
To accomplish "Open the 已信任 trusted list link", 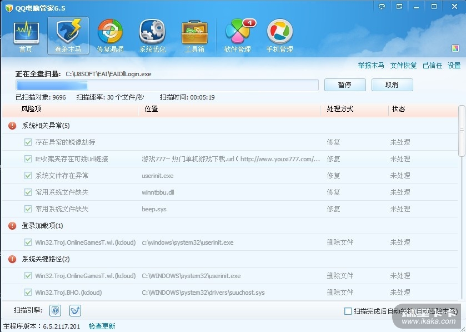I will coord(433,66).
